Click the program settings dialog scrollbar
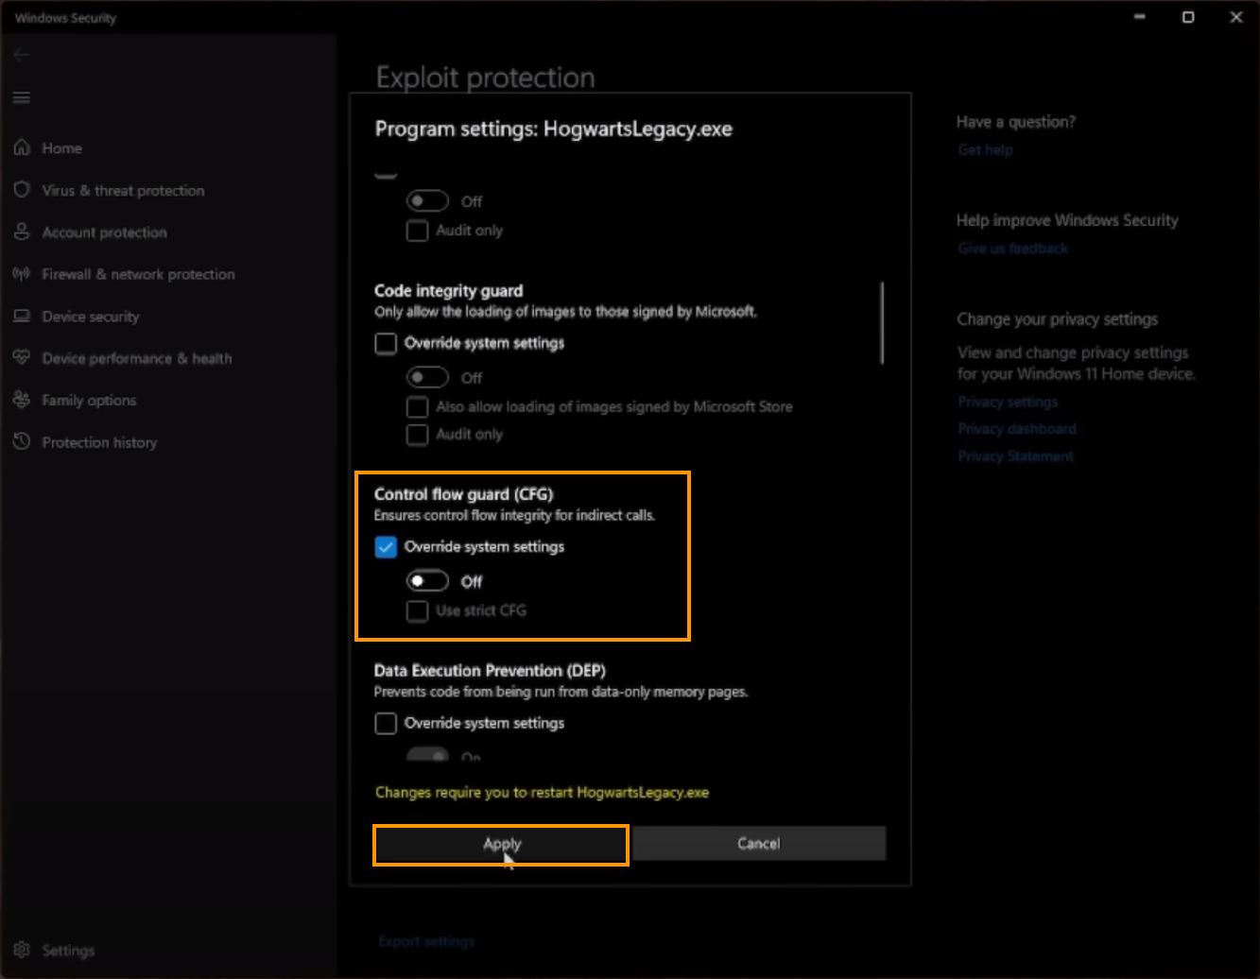The height and width of the screenshot is (979, 1260). coord(882,322)
